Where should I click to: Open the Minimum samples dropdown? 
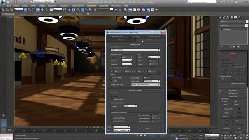point(127,61)
